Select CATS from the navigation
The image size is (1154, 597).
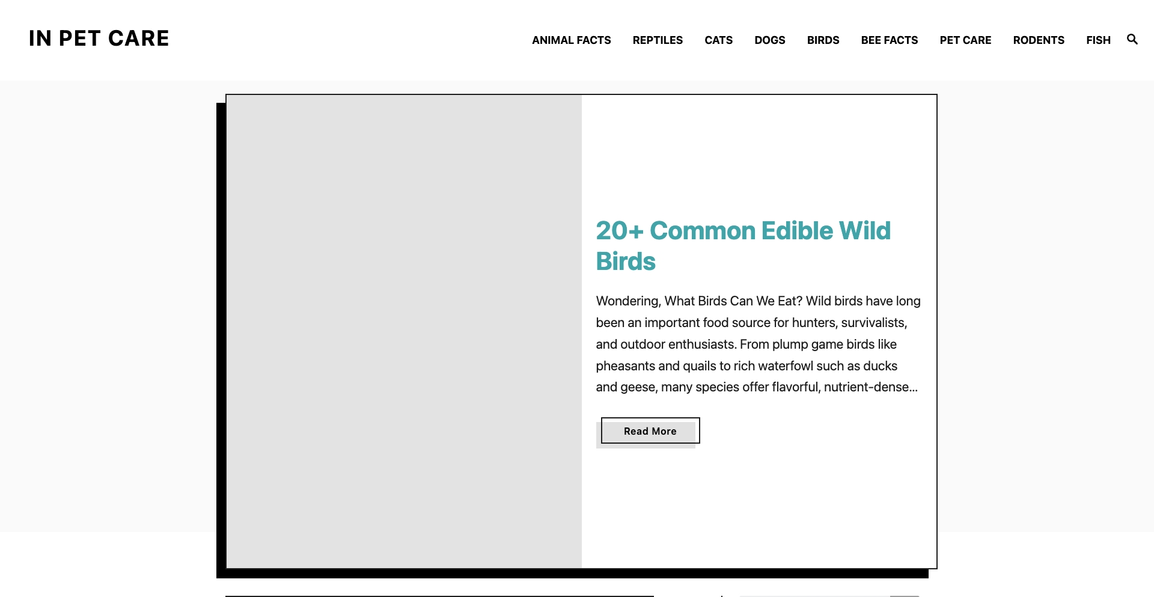pos(718,40)
